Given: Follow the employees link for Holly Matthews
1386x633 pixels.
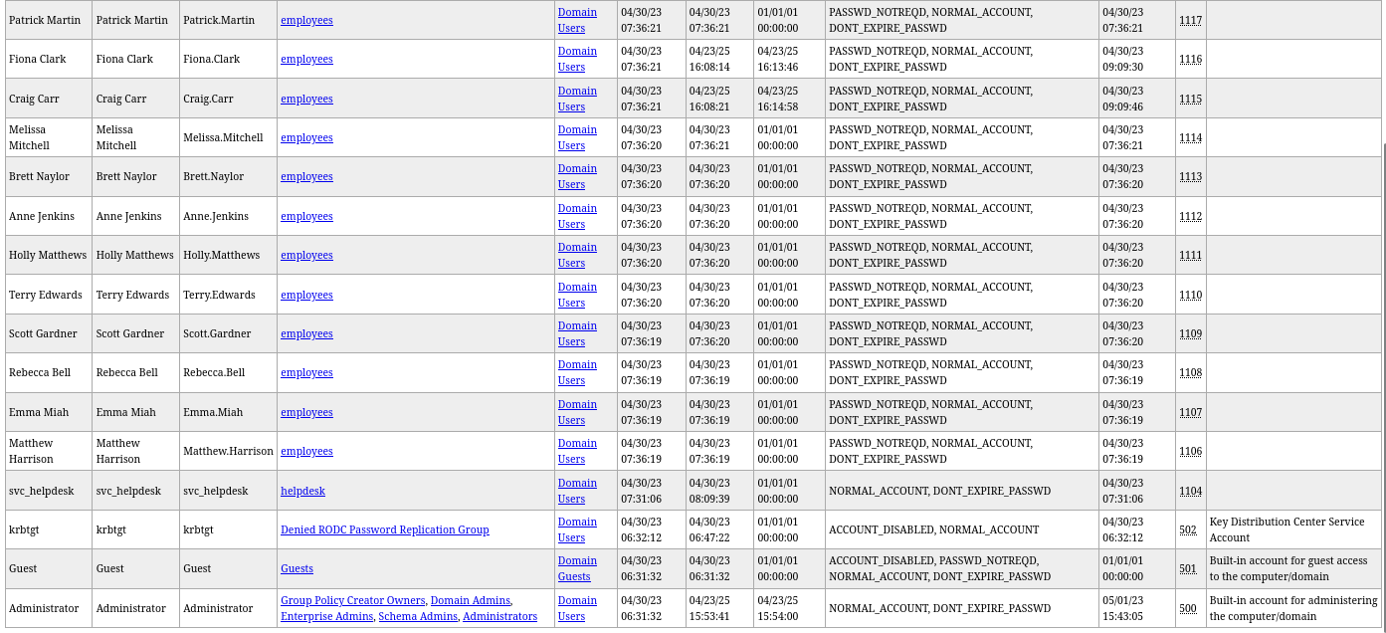Looking at the screenshot, I should (306, 255).
